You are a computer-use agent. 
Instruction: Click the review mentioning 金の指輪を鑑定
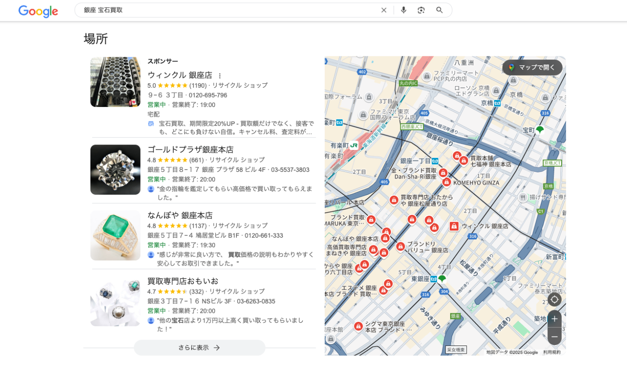coord(235,193)
